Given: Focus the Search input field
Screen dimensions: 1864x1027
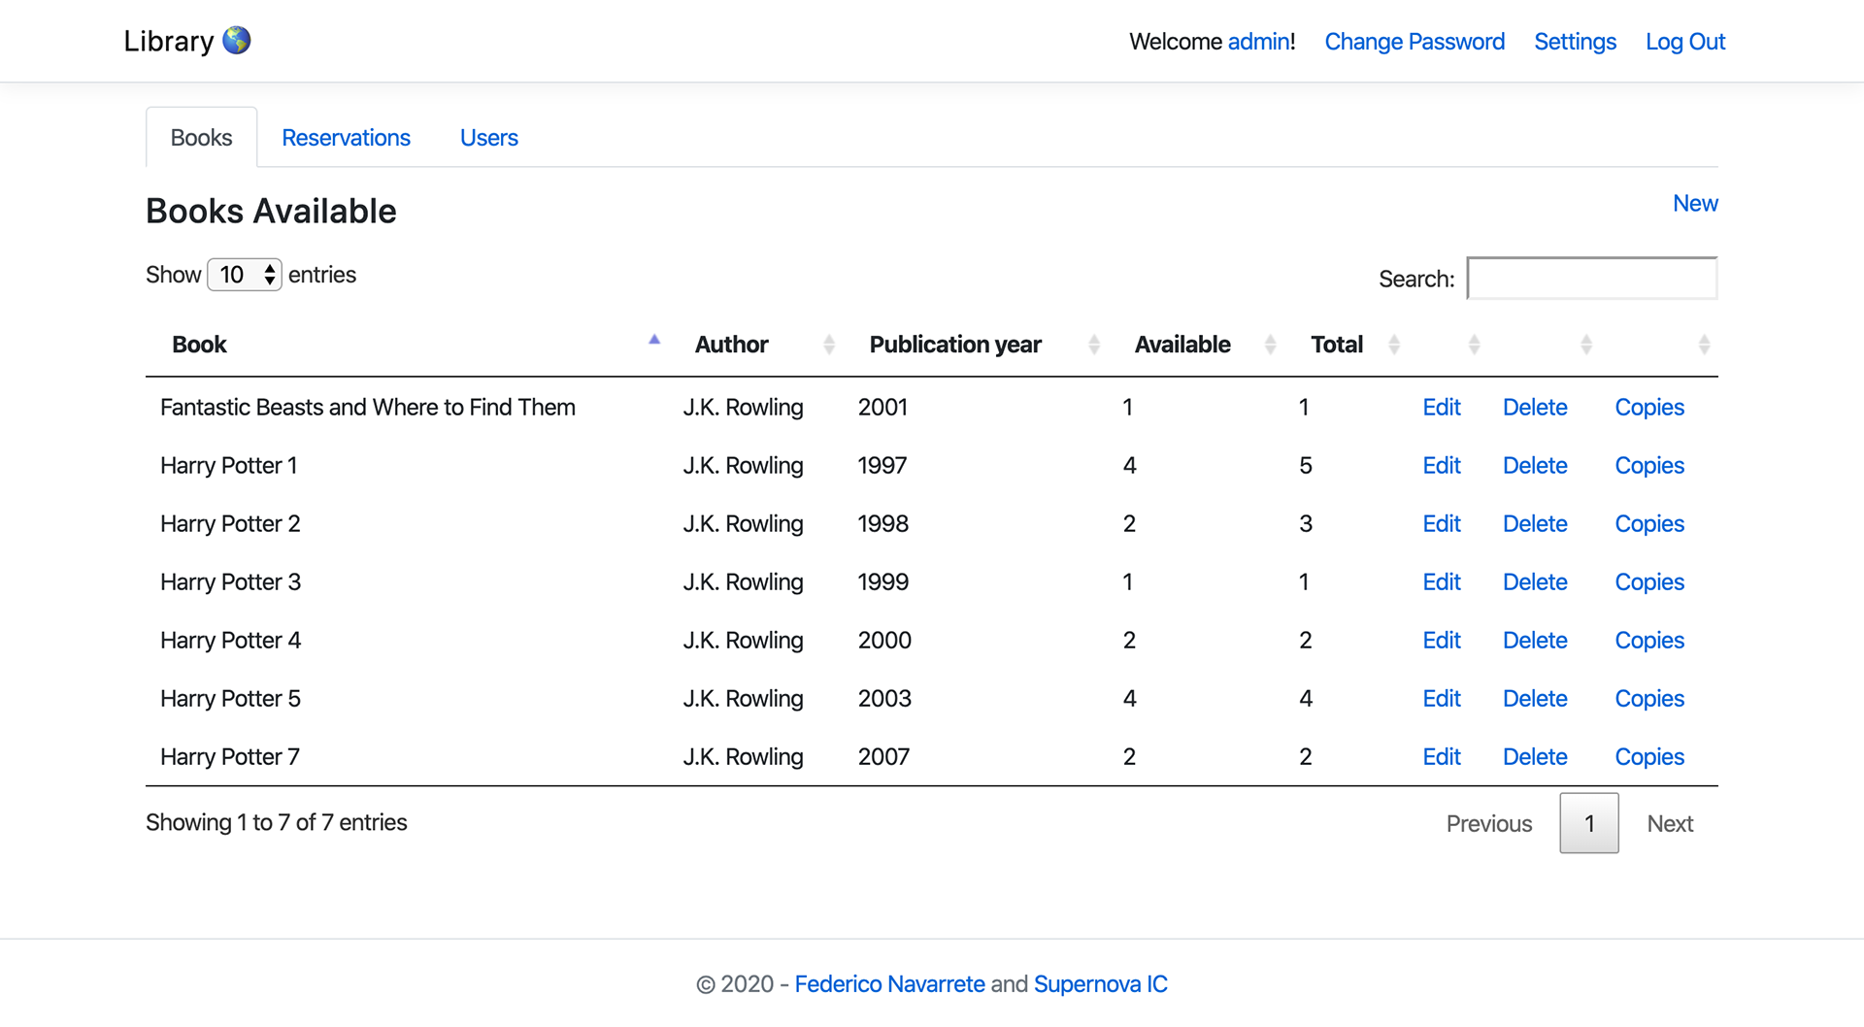Looking at the screenshot, I should point(1592,278).
